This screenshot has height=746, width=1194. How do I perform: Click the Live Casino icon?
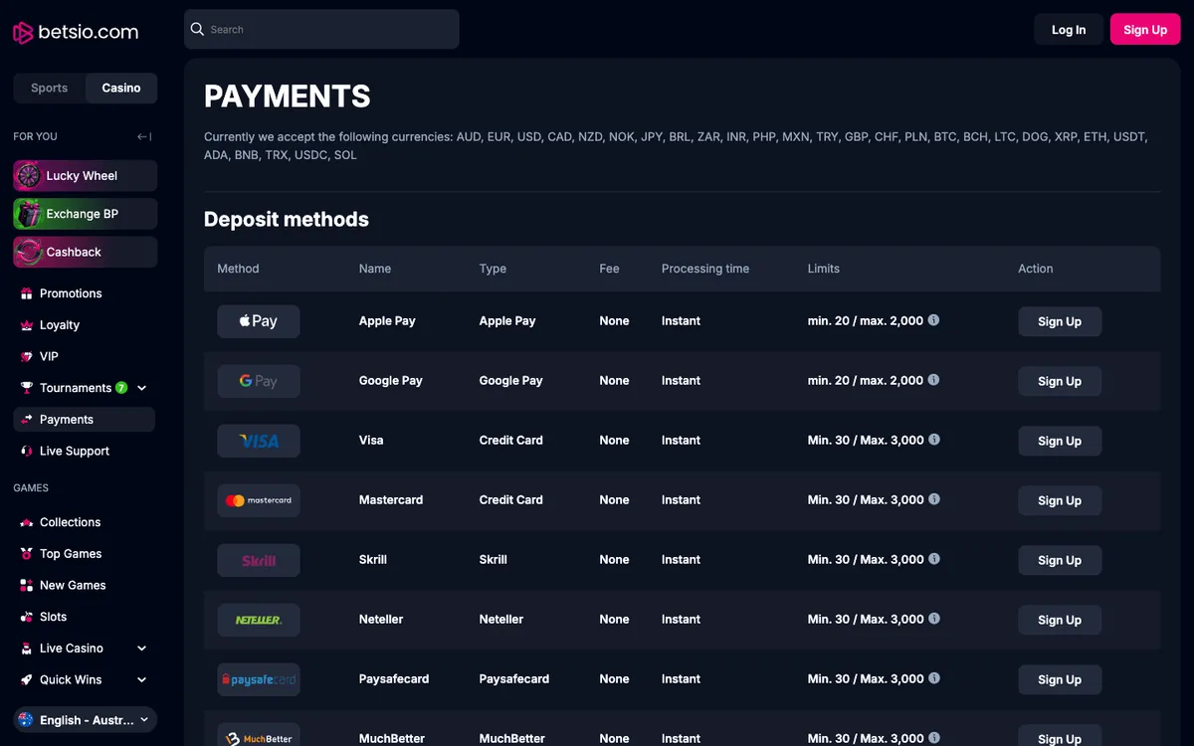point(27,649)
